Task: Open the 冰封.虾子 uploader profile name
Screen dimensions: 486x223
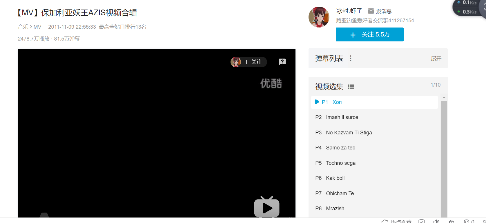Action: 349,11
